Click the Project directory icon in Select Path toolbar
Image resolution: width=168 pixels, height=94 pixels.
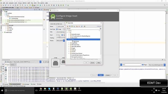[72, 26]
